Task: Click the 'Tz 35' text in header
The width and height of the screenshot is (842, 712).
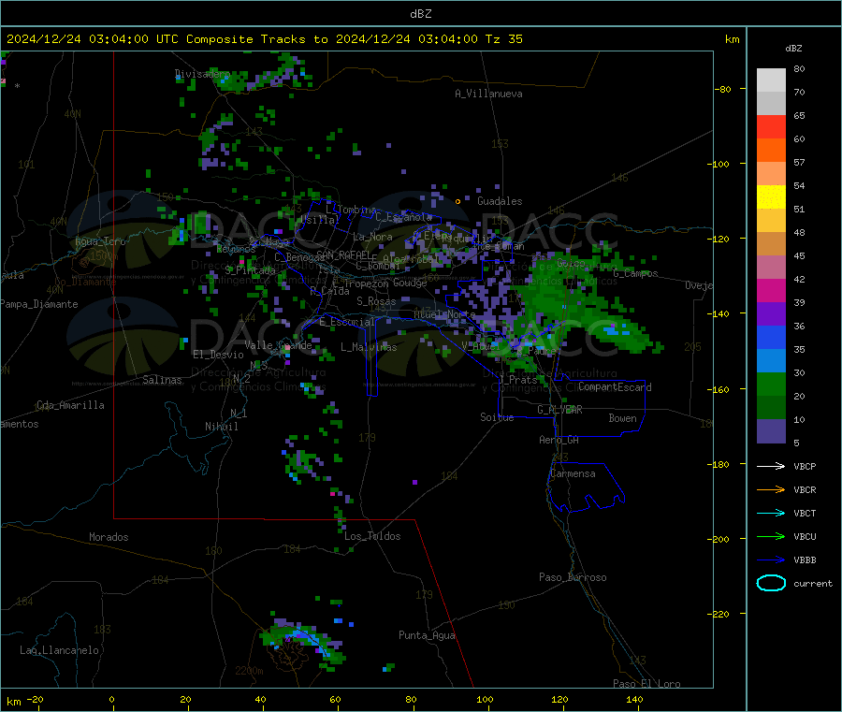Action: coord(503,39)
